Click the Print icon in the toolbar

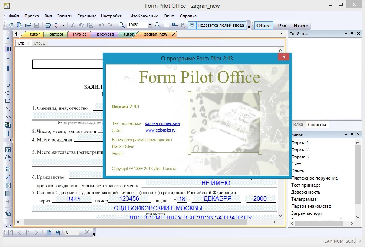point(47,25)
